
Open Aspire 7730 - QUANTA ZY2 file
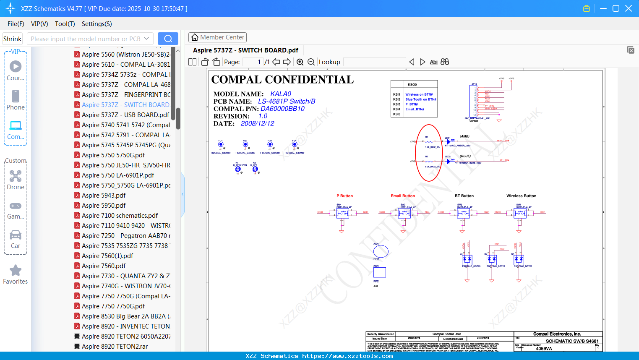pyautogui.click(x=122, y=276)
